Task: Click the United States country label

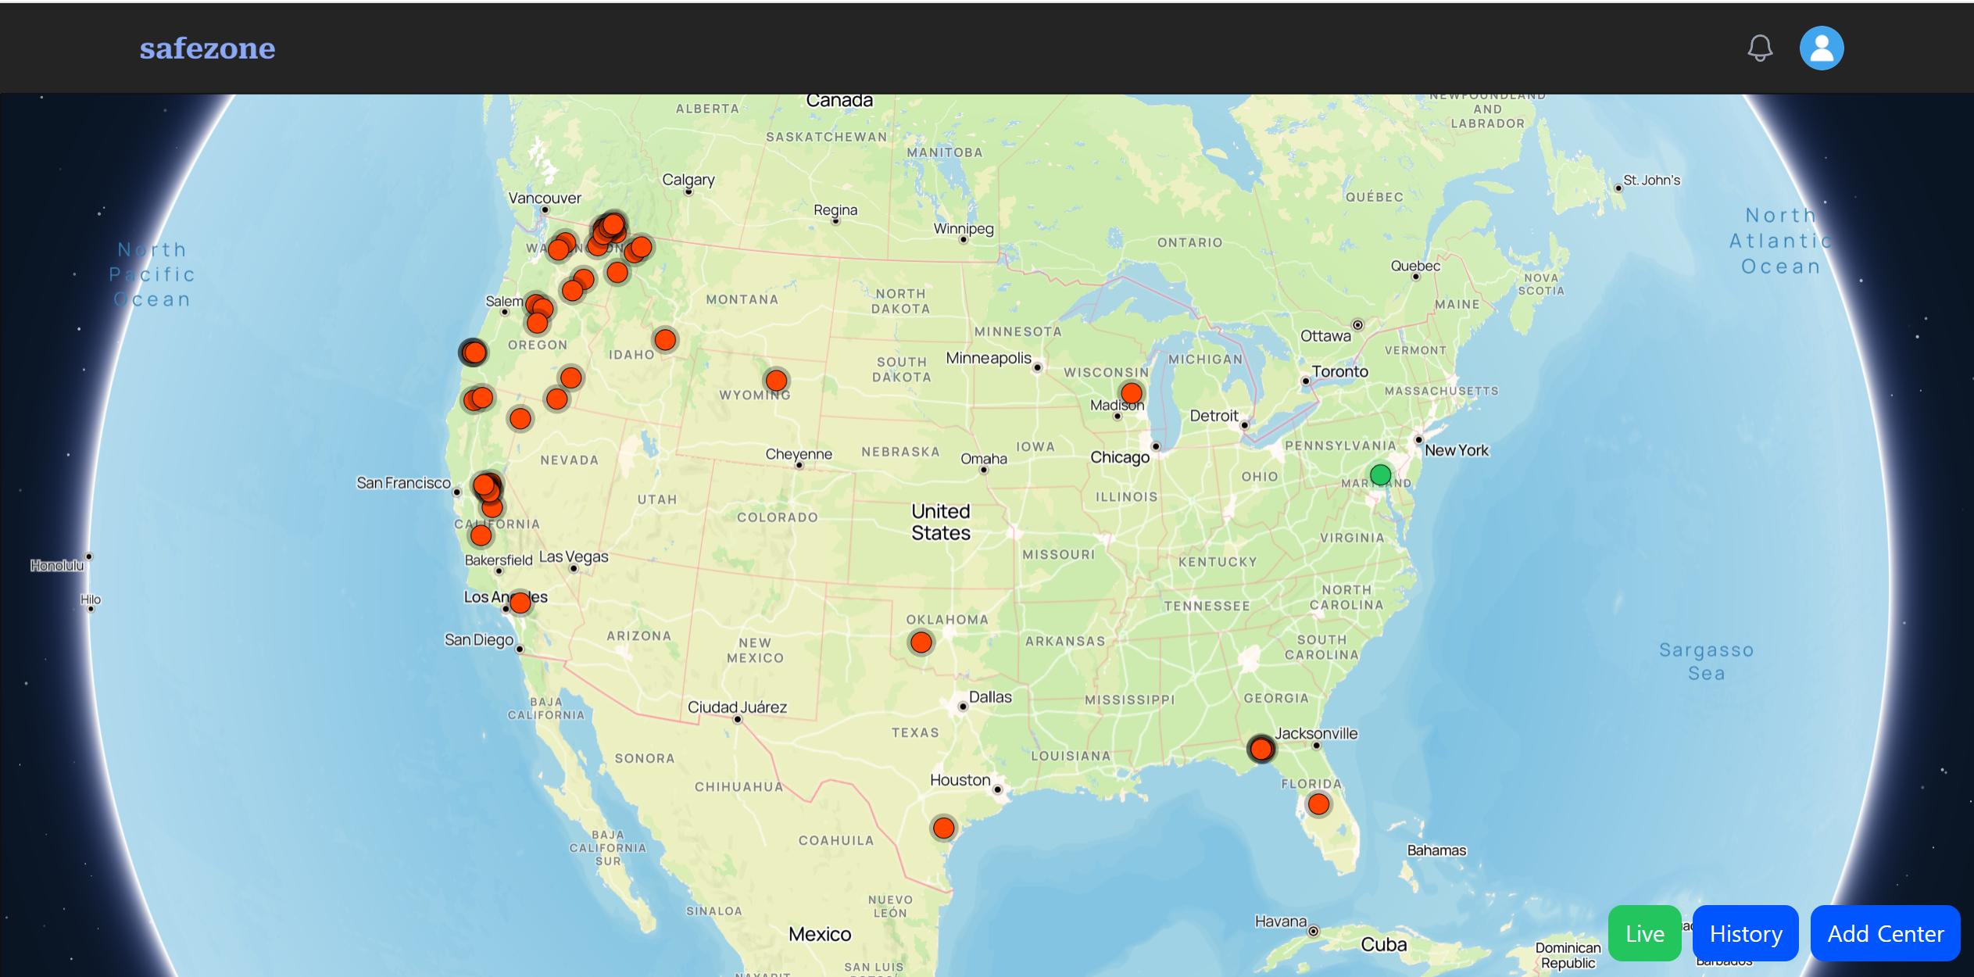Action: pyautogui.click(x=940, y=522)
